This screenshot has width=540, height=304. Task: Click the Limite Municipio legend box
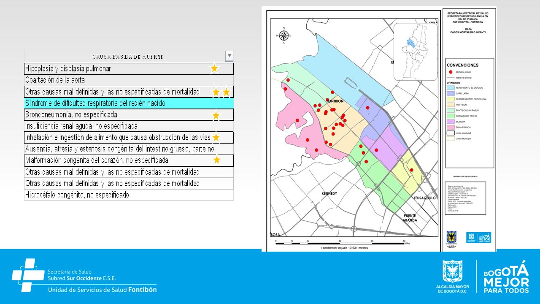click(451, 138)
